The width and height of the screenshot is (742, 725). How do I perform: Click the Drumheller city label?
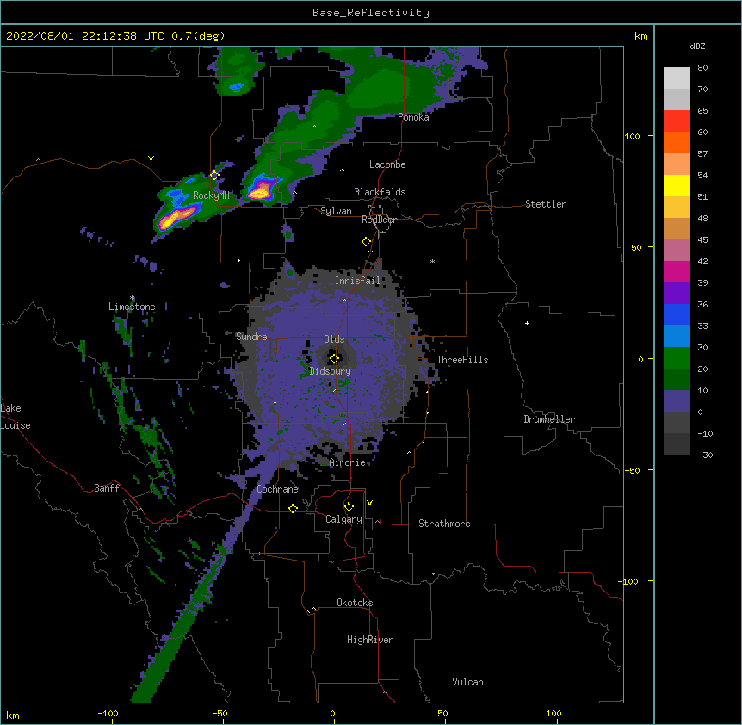point(549,419)
